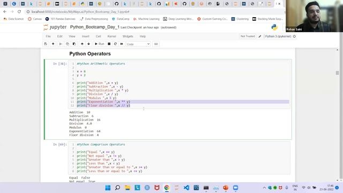This screenshot has width=343, height=193.
Task: Go back with the browser back arrow
Action: 5,12
